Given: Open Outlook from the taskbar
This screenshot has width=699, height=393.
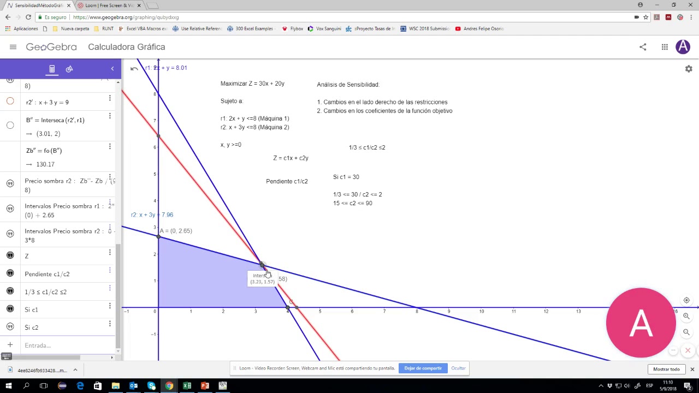Looking at the screenshot, I should tap(133, 386).
